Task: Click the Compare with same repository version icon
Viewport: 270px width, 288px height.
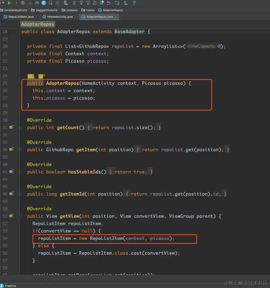Action: [95, 3]
